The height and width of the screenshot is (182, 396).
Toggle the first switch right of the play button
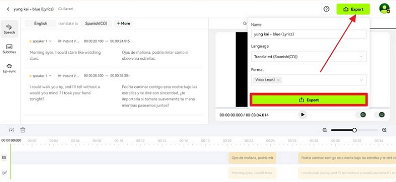coord(363,115)
